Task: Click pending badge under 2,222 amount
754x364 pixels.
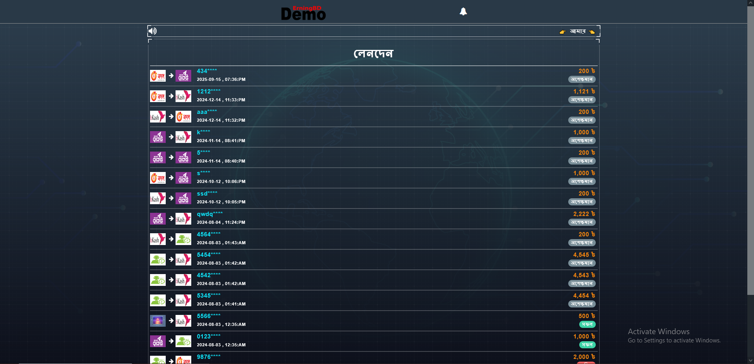Action: tap(582, 222)
